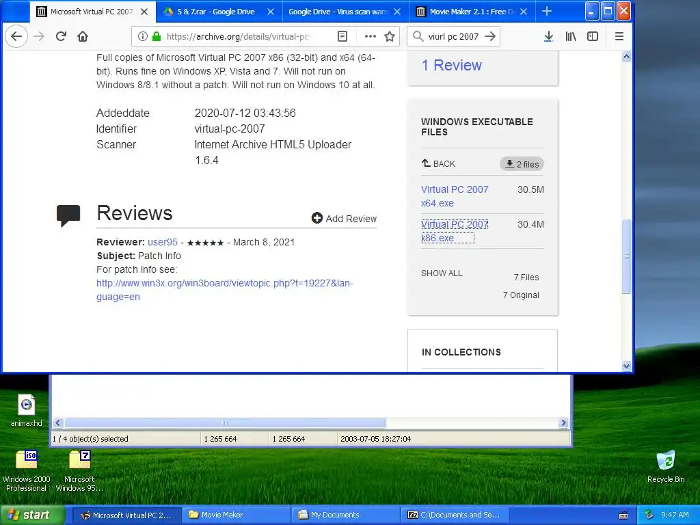Click SHOW ALL files link
This screenshot has width=700, height=525.
[442, 273]
